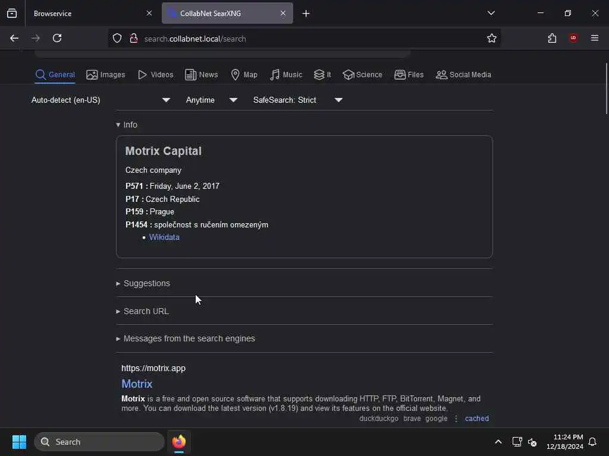The width and height of the screenshot is (609, 456).
Task: Click the P17 Czech Republic row
Action: point(162,199)
